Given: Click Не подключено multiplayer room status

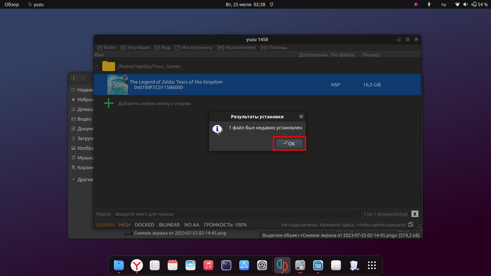Looking at the screenshot, I should coord(344,225).
